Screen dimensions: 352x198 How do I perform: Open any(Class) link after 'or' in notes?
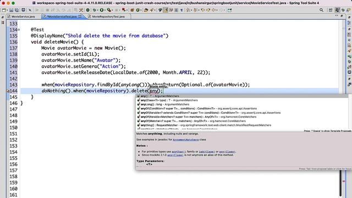pos(227,152)
